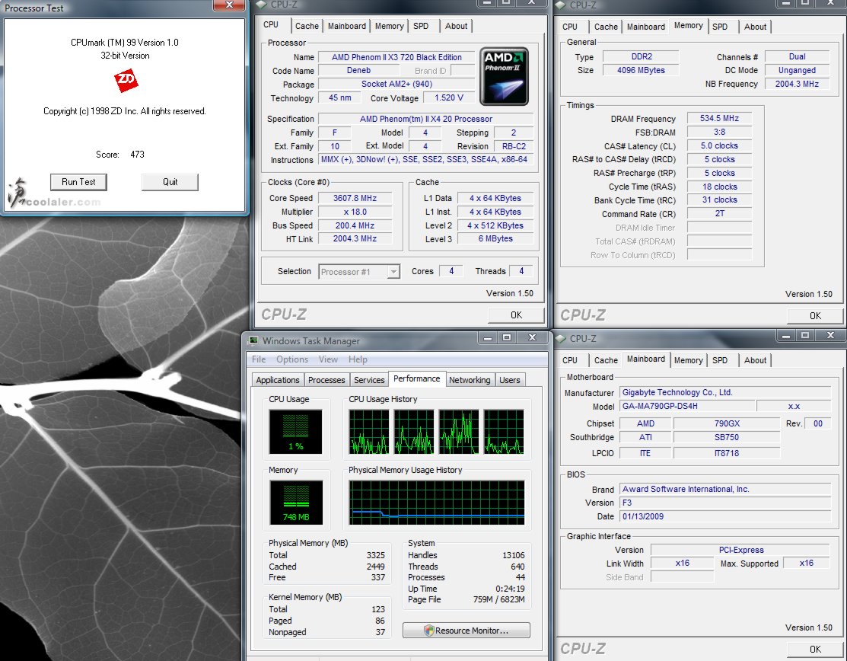This screenshot has height=661, width=847.
Task: Click the name field 'AMD Phenom II X3 720 Black Edition'
Action: click(396, 57)
